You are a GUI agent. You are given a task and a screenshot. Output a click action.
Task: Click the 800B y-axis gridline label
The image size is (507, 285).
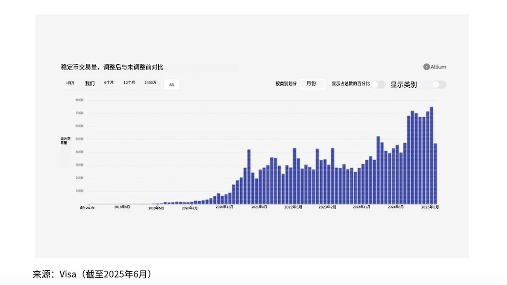click(x=80, y=100)
